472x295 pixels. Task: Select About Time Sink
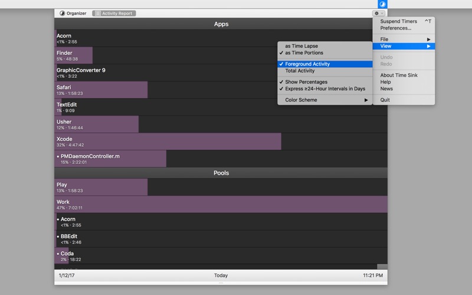click(x=404, y=76)
